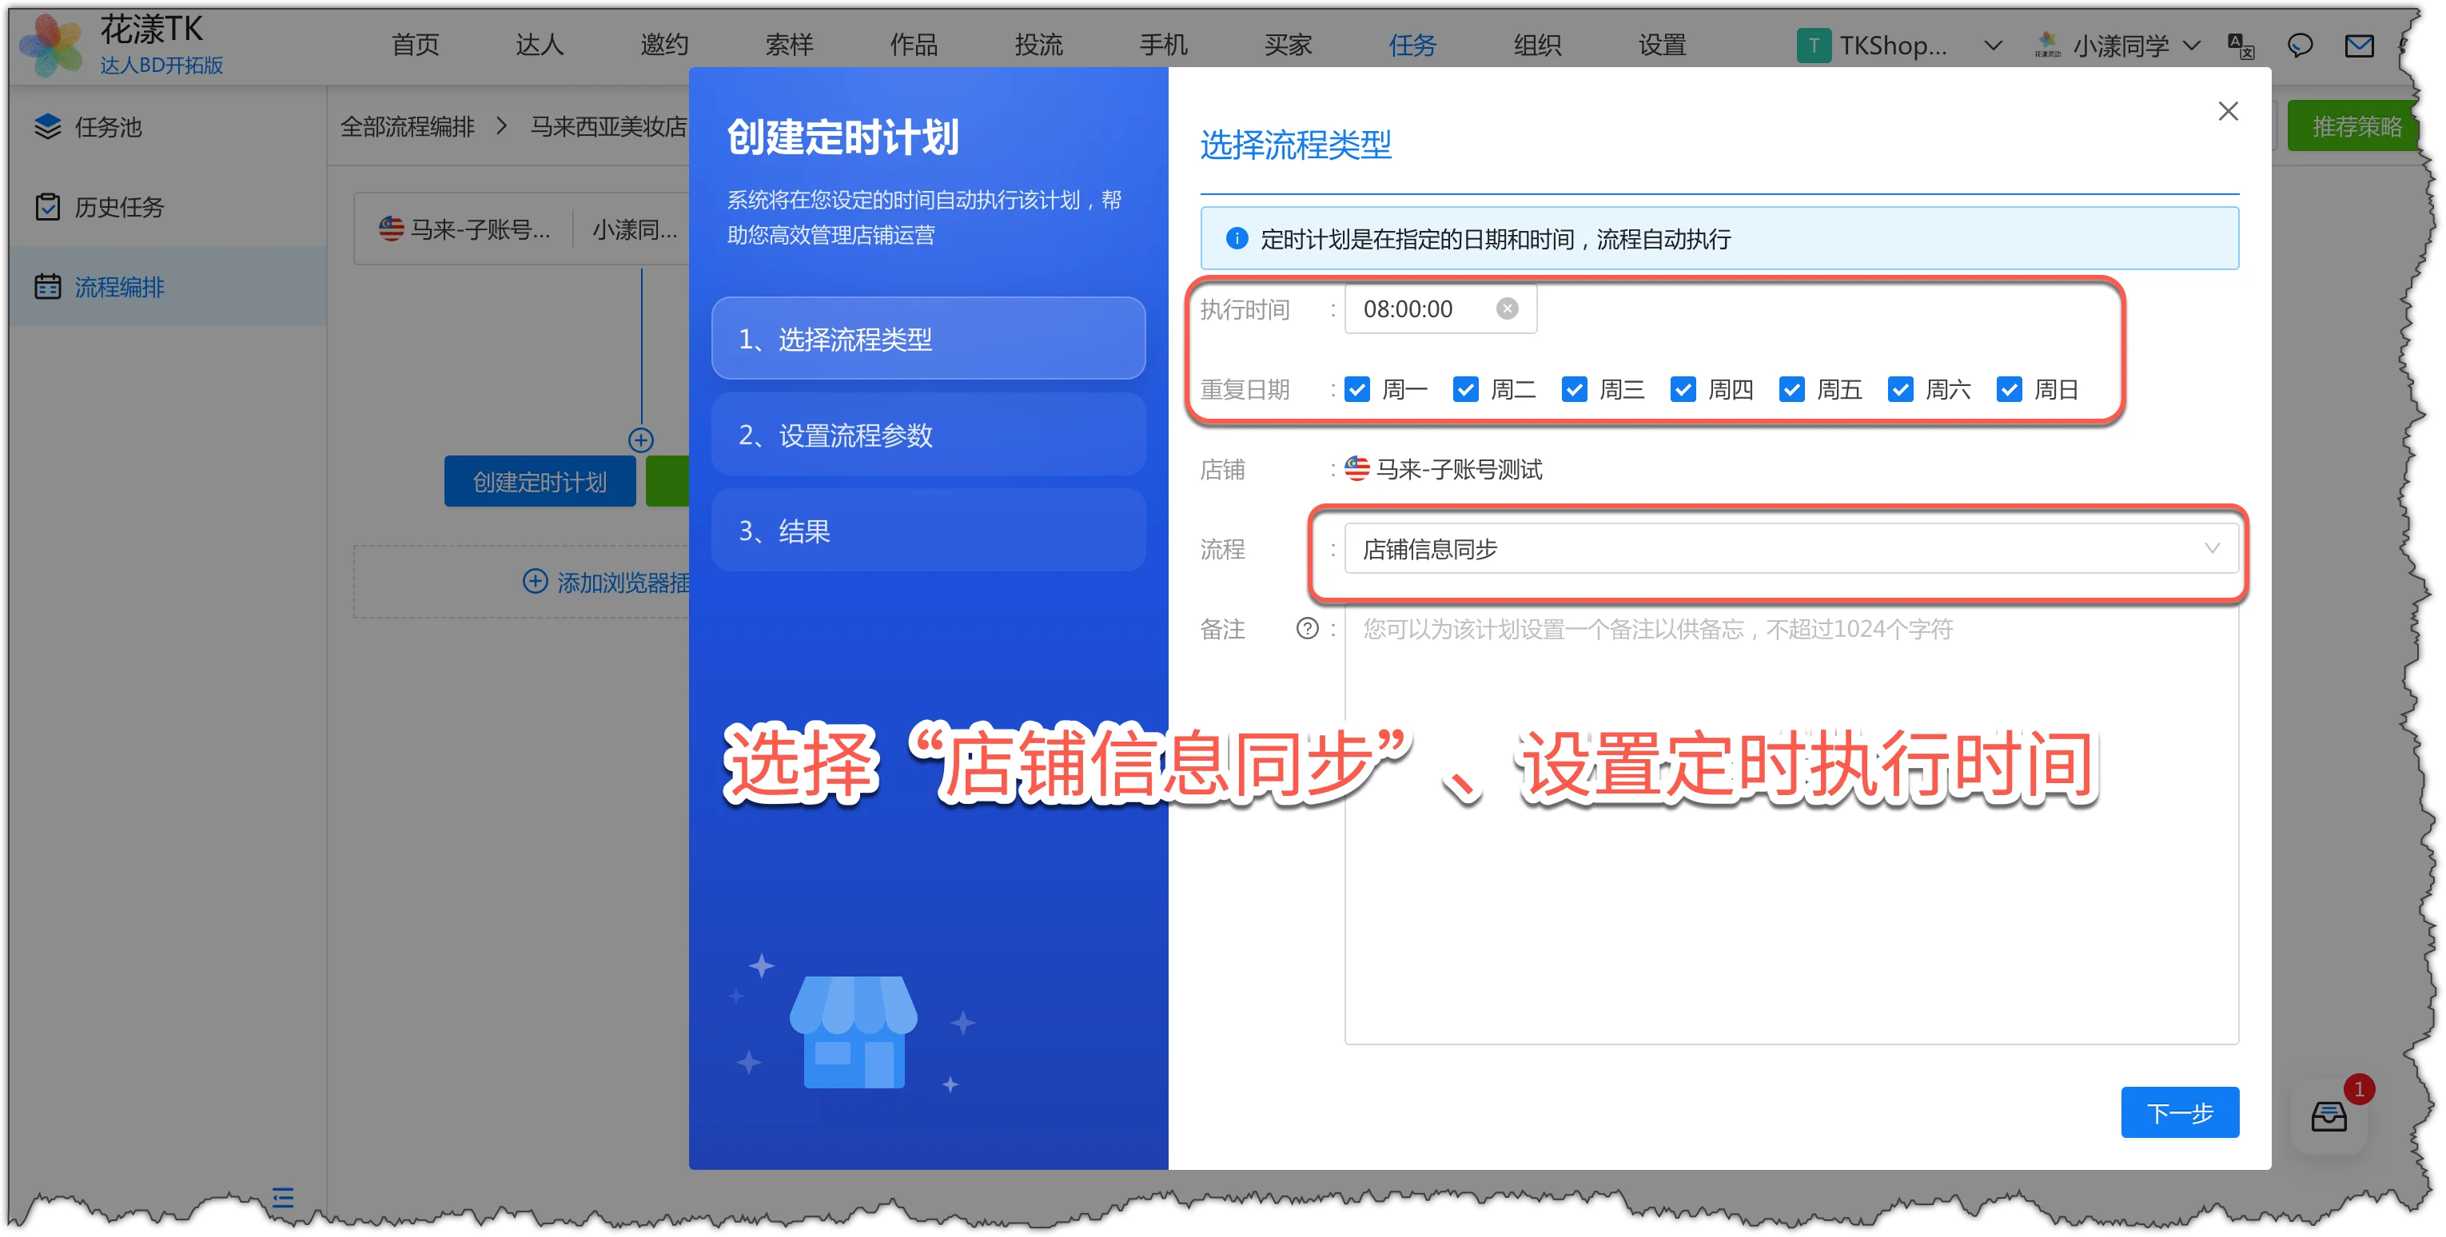2446x1237 pixels.
Task: Expand the 店铺信息同步 process dropdown
Action: 1791,549
